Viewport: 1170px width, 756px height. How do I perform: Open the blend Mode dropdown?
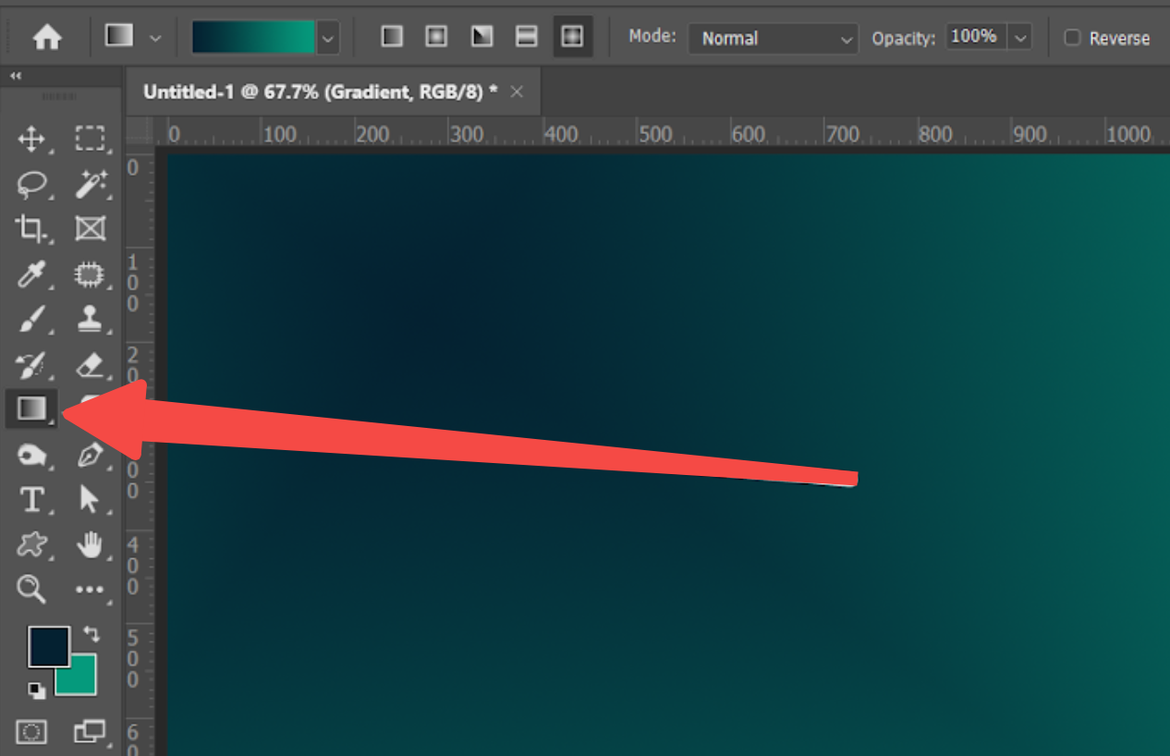point(773,38)
